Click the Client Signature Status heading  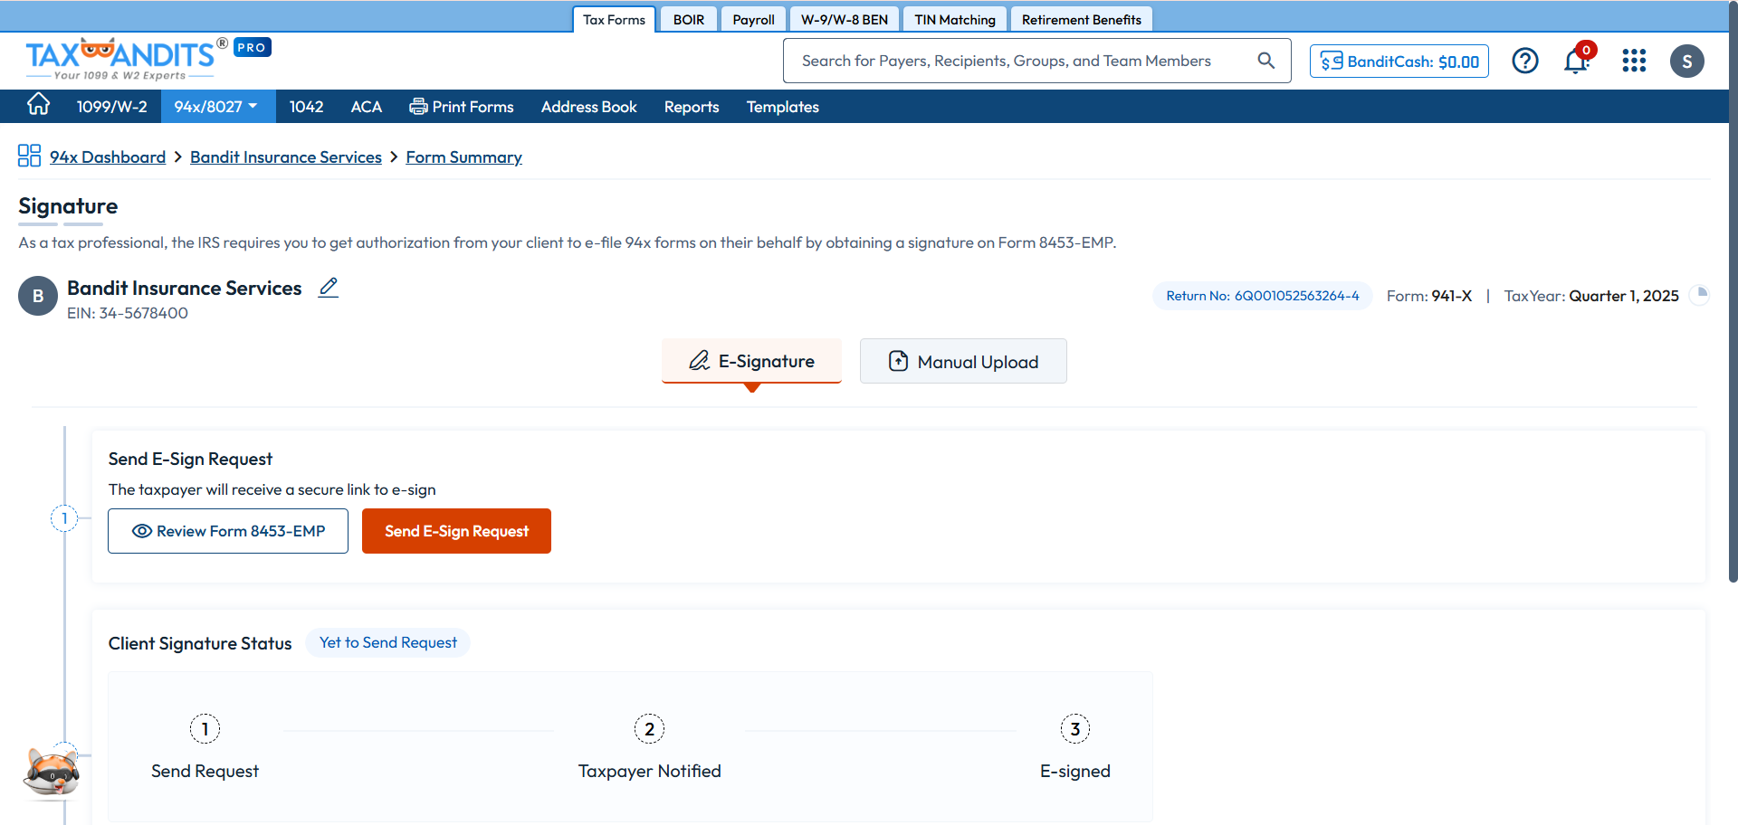coord(200,643)
